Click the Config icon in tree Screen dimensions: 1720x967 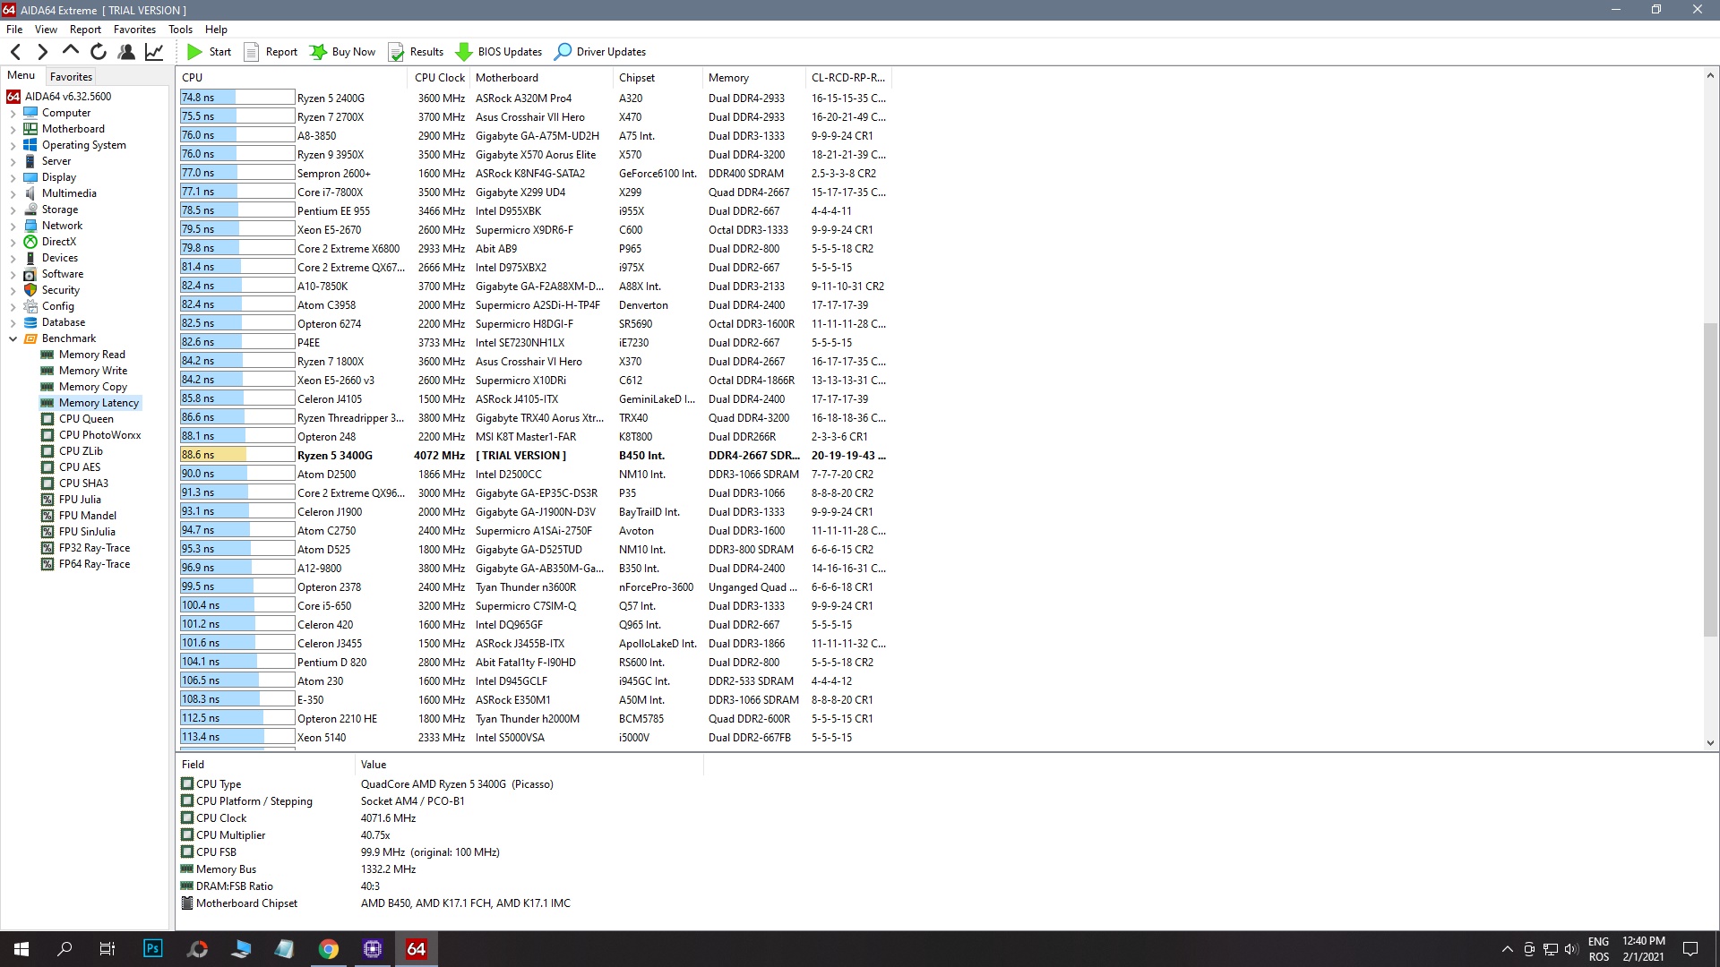(30, 306)
